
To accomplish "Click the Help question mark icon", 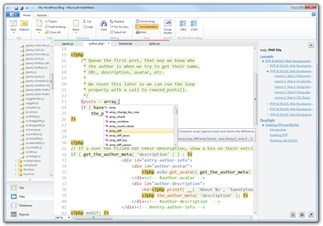I will tap(313, 15).
